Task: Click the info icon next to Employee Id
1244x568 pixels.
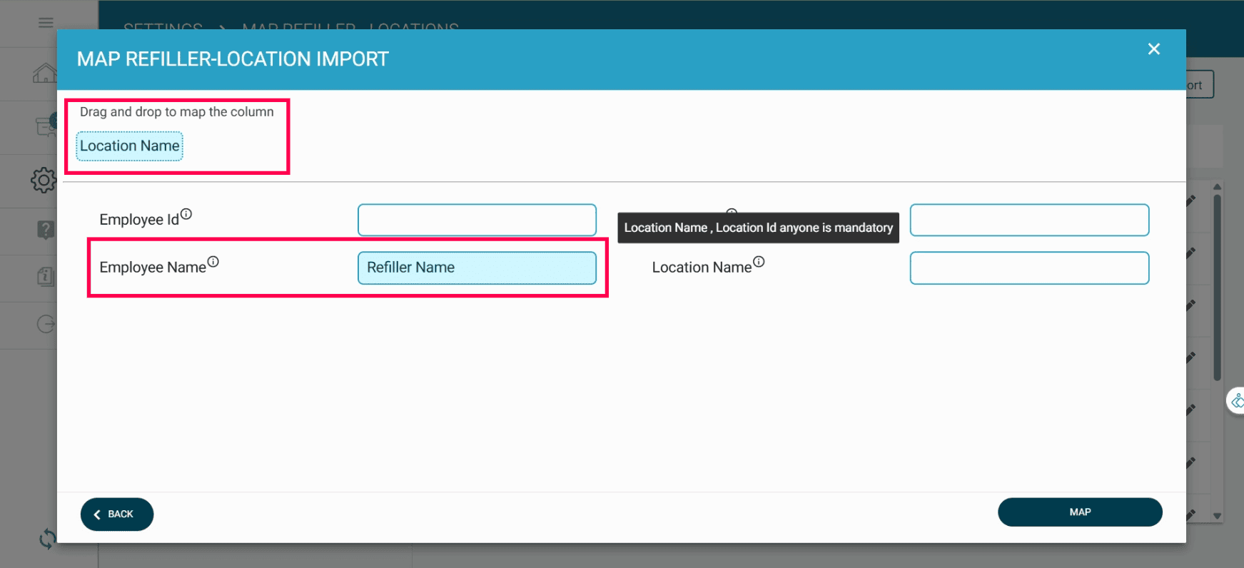Action: (186, 214)
